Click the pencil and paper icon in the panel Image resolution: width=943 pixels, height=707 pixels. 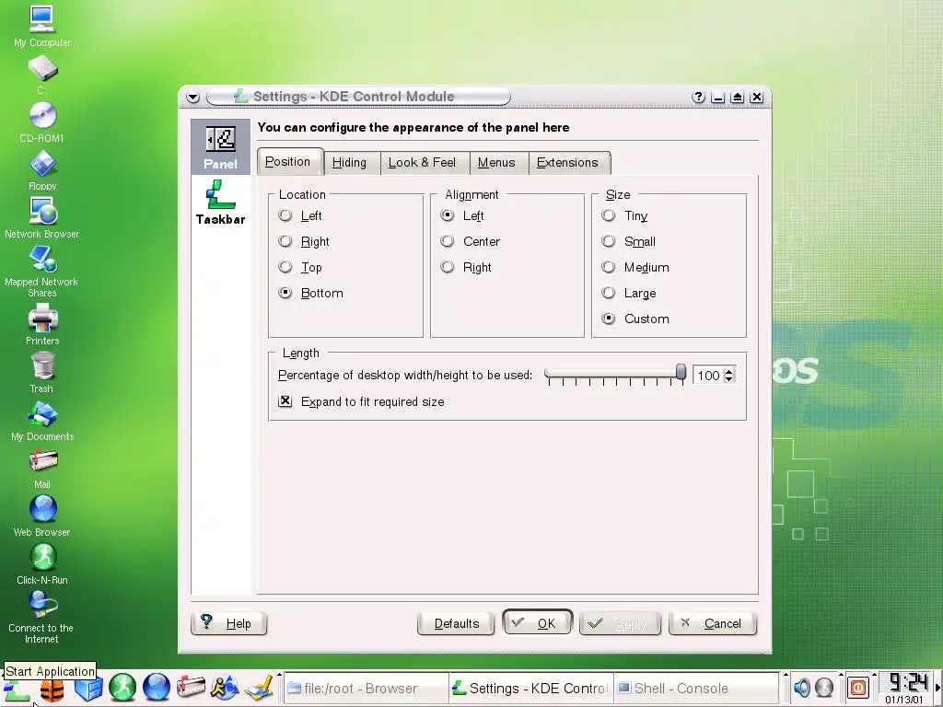(259, 688)
